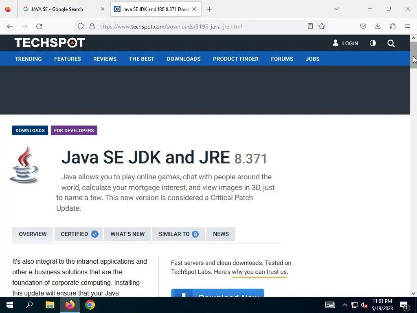The height and width of the screenshot is (313, 417).
Task: Click the dark blue DOWNLOADS category badge
Action: 30,130
